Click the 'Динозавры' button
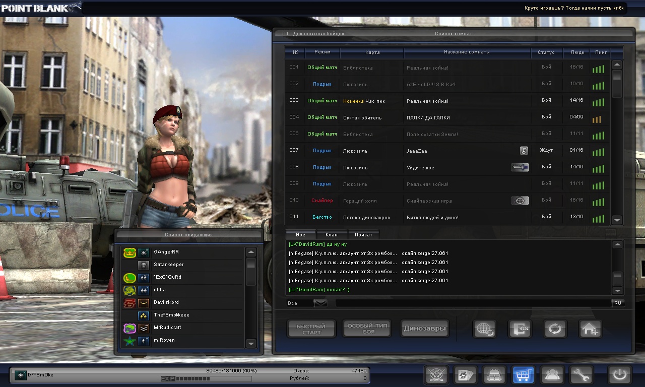 coord(425,329)
